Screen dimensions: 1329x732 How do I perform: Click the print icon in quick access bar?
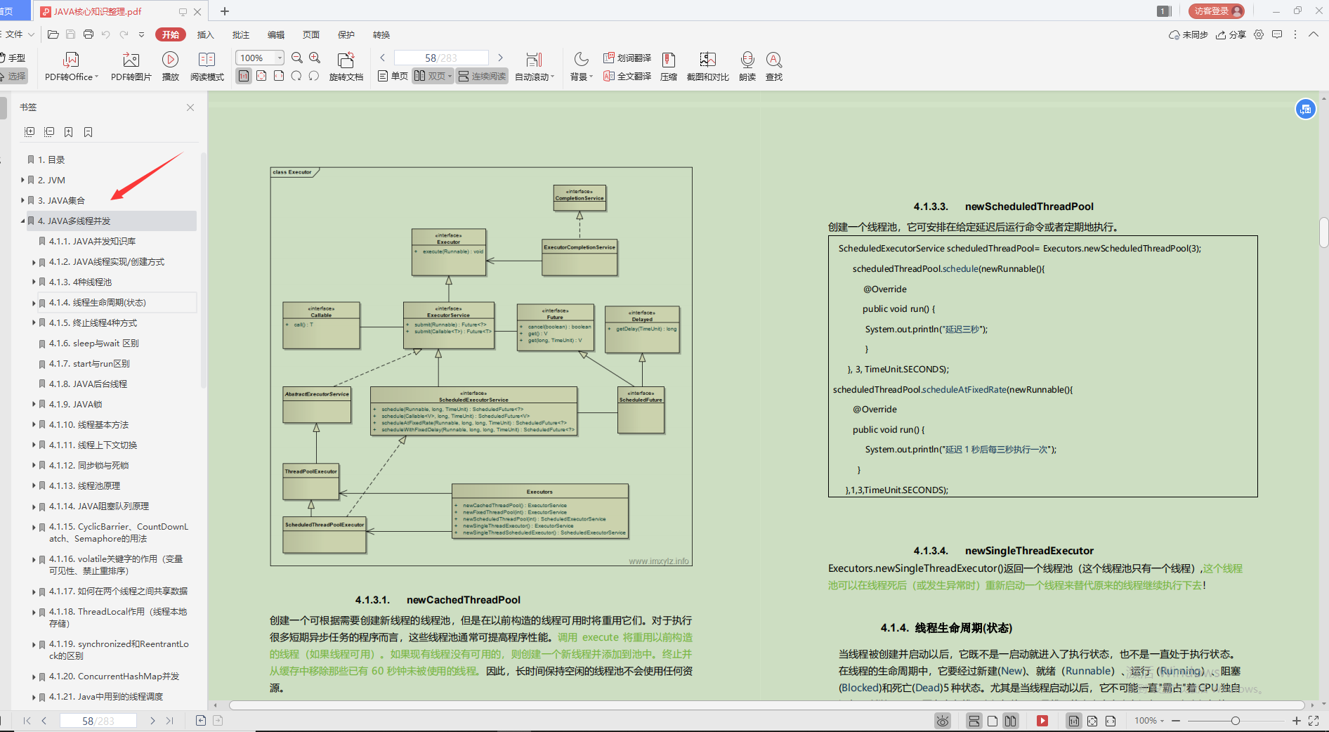89,34
